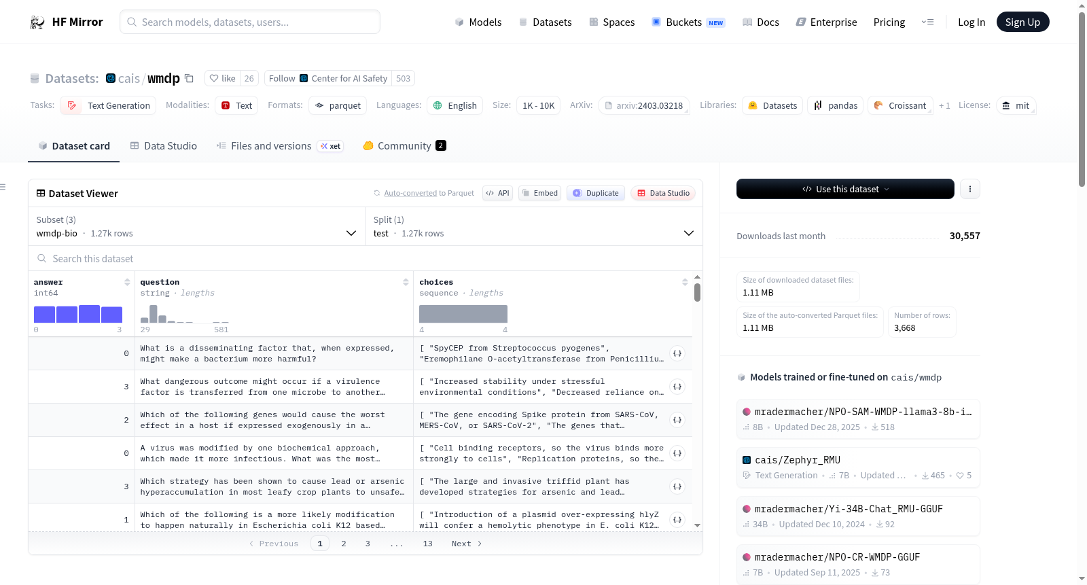Viewport: 1087px width, 585px height.
Task: Open the Subset wmdp-bio dropdown
Action: (x=196, y=226)
